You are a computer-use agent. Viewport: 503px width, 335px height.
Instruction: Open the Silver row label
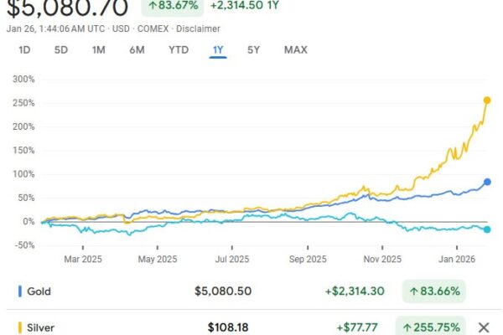pos(40,327)
